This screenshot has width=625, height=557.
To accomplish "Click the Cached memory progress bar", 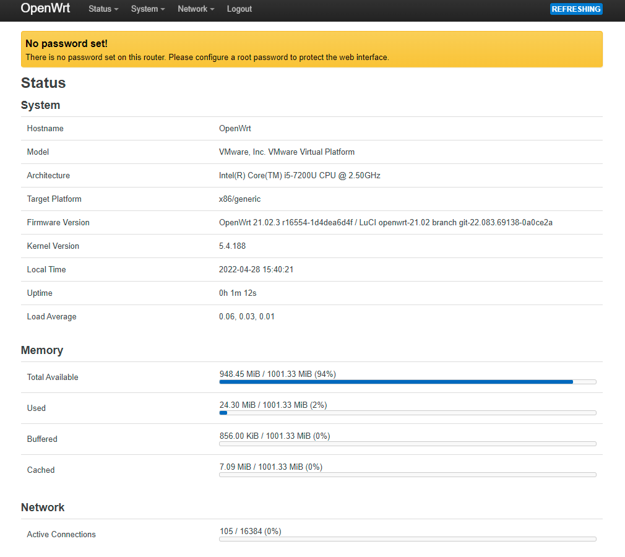I will (407, 475).
